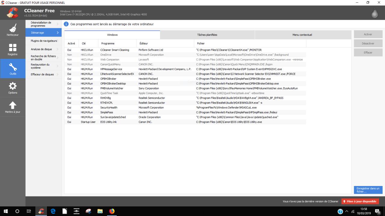Click the Piriform Software Ltd publisher cell
Viewport: 385px width, 216px height.
point(151,50)
